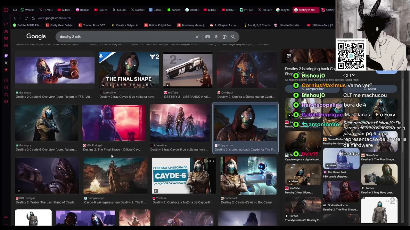
Task: Open the workspaces icon left of WhatsApp tab
Action: 15,10
